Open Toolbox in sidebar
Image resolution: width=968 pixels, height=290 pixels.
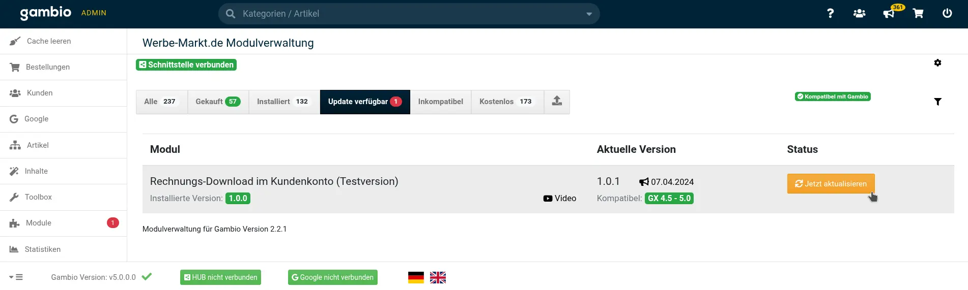(x=63, y=197)
